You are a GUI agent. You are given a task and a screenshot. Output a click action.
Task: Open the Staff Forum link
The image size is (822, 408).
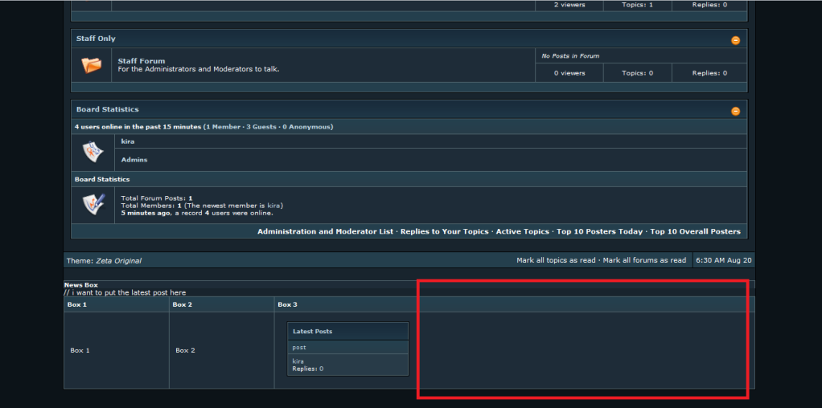tap(141, 61)
